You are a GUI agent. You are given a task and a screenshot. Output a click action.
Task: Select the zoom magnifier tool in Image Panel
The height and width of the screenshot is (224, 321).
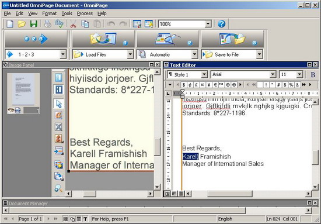point(58,188)
